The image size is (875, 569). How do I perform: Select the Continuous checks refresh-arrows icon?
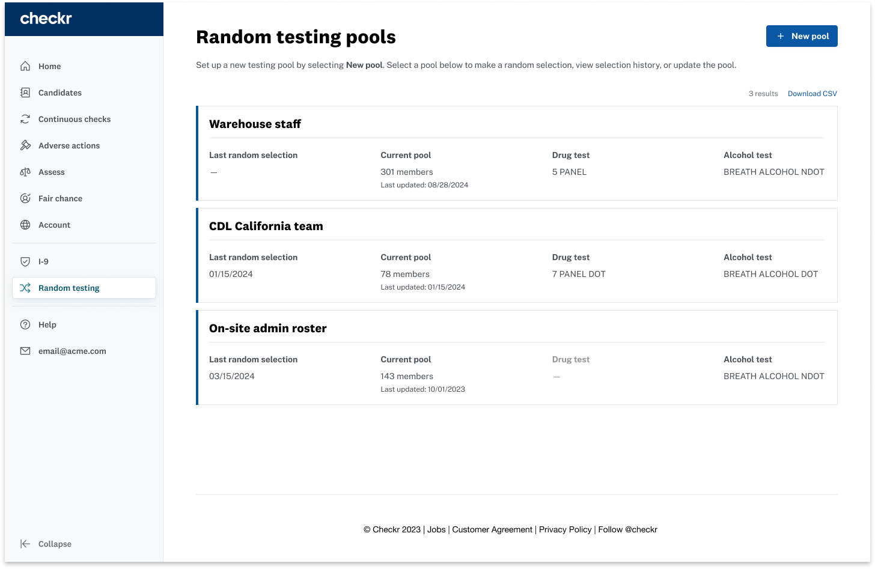25,119
